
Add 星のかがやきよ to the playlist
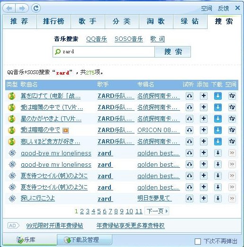pyautogui.click(x=204, y=119)
